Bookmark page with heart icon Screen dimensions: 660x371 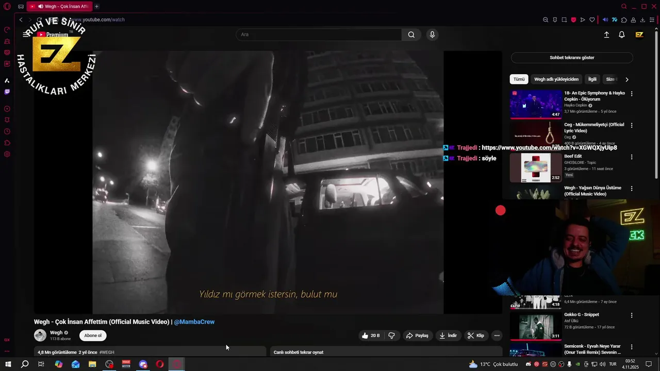(592, 20)
